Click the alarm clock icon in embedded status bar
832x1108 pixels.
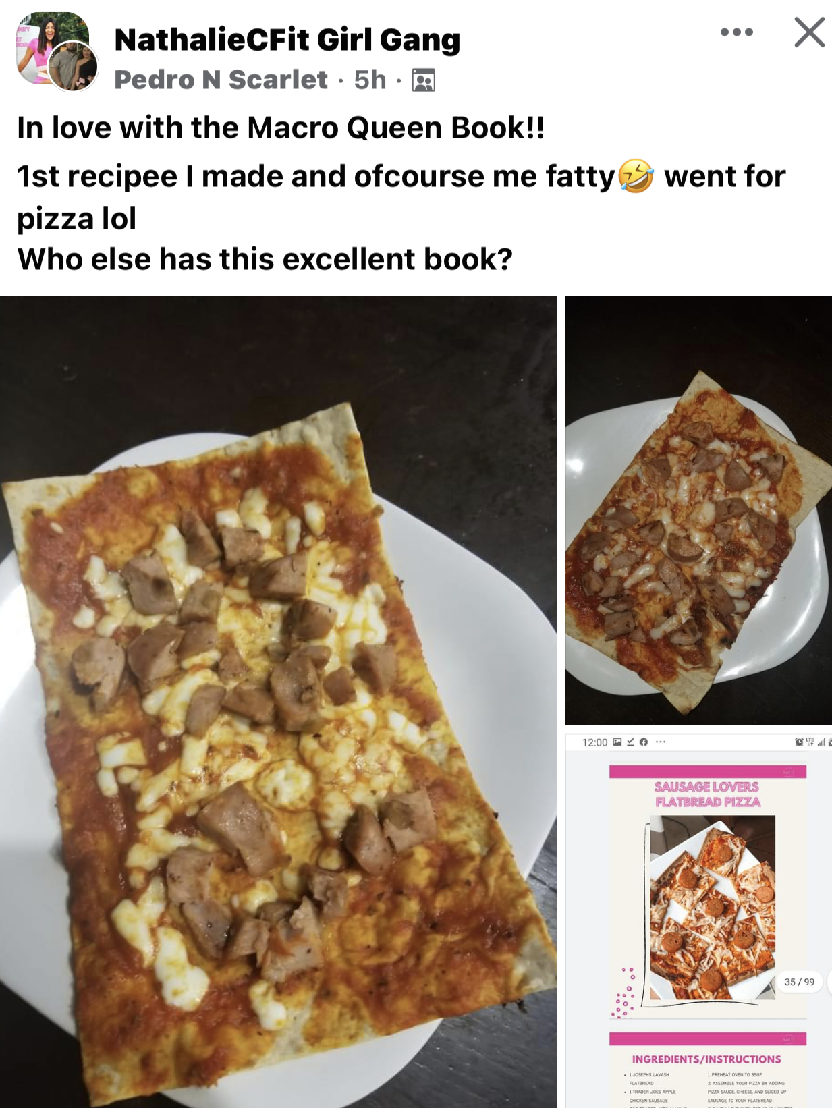pos(799,742)
